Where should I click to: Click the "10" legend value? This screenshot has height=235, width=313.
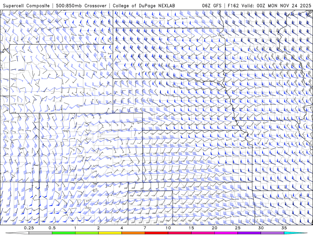168,228
